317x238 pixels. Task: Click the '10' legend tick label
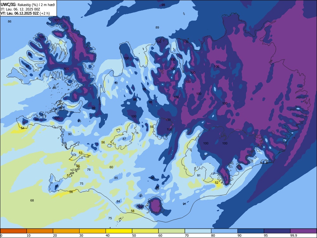click(x=29, y=235)
